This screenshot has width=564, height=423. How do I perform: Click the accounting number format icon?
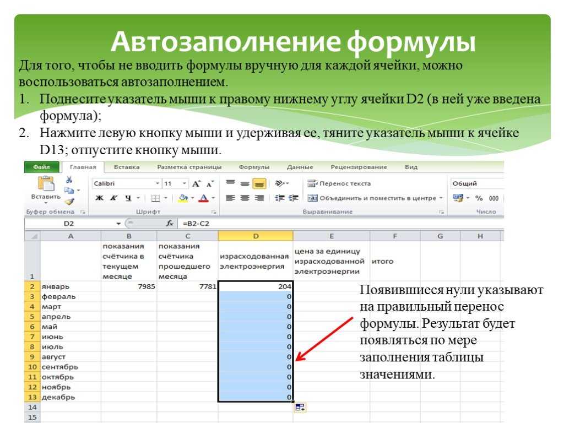pyautogui.click(x=458, y=198)
